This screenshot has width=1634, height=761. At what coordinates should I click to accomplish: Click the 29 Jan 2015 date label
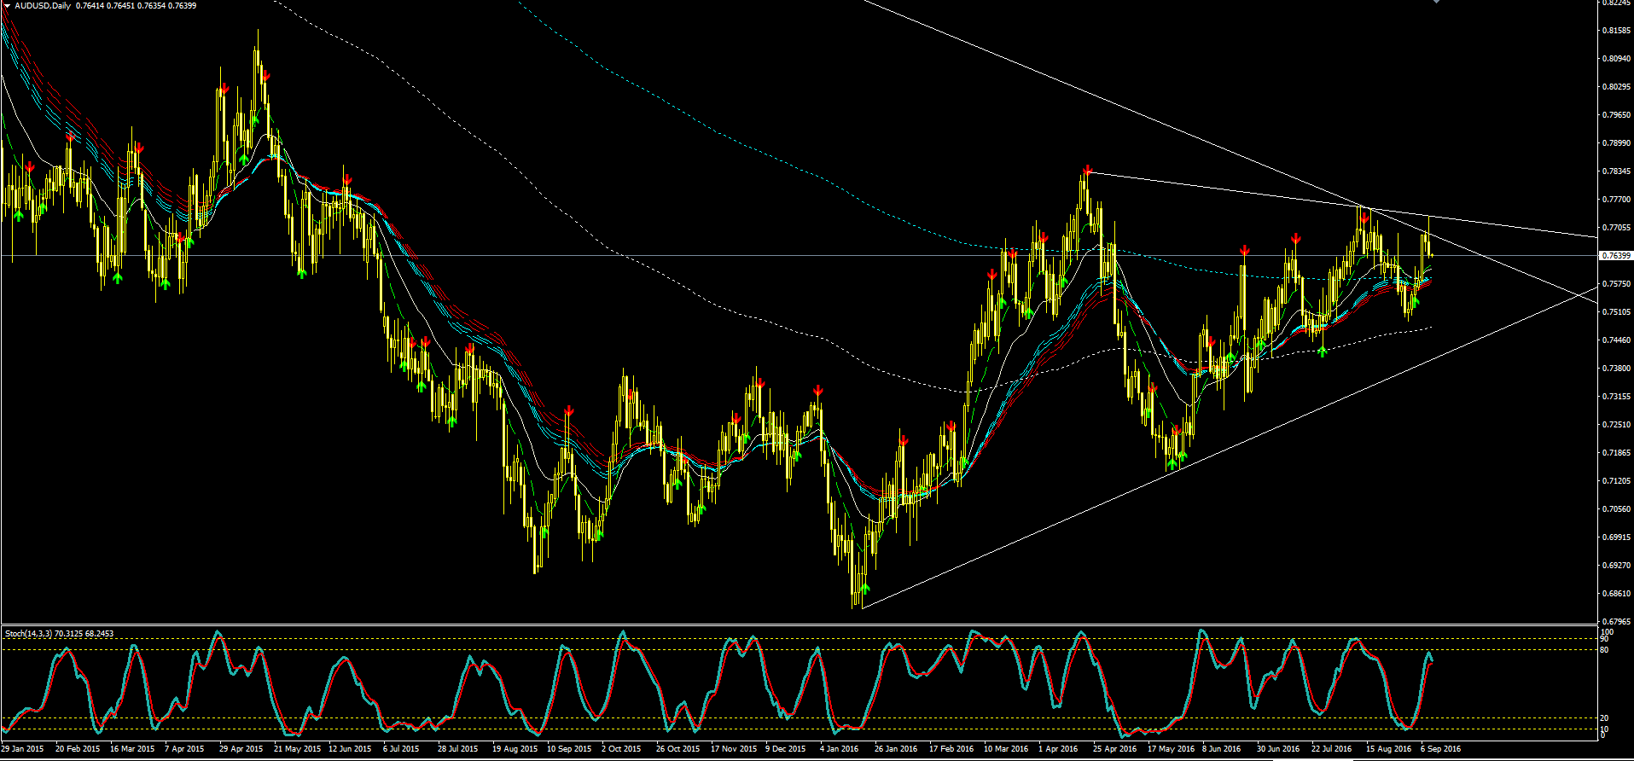pos(23,749)
